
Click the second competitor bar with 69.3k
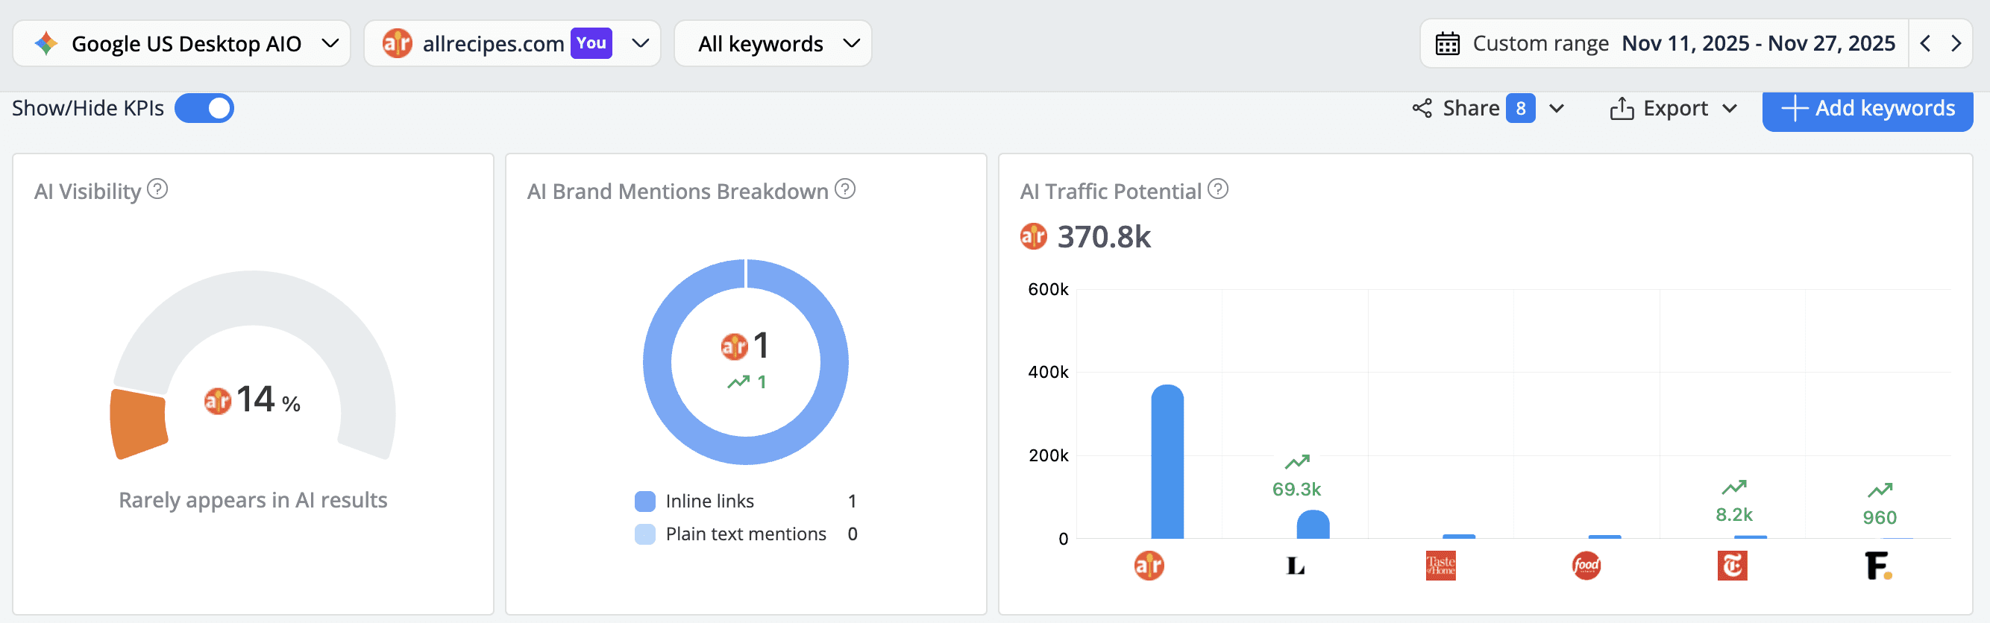pyautogui.click(x=1313, y=524)
